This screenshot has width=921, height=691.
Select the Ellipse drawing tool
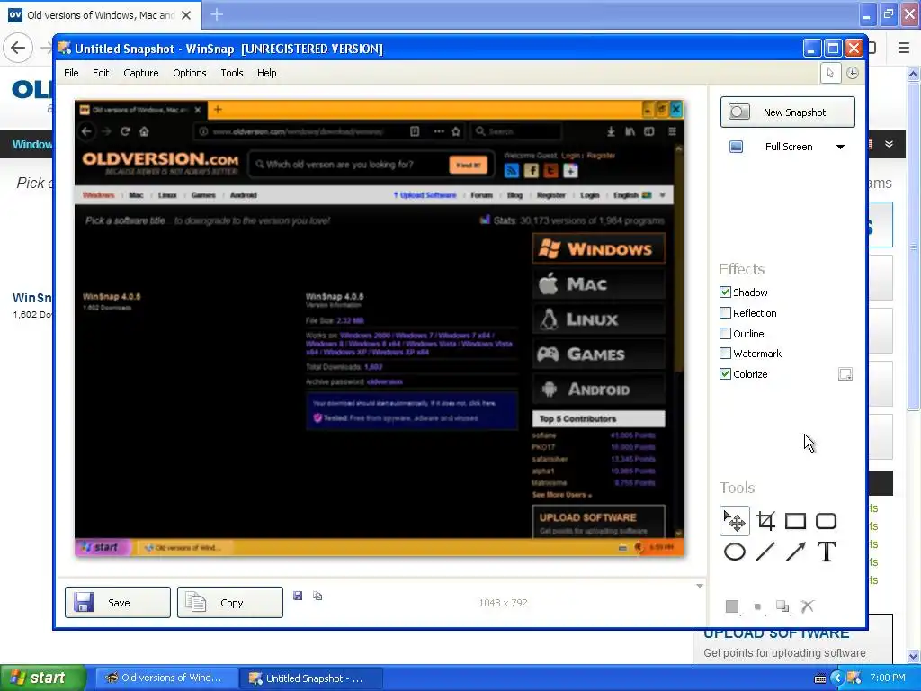coord(734,552)
